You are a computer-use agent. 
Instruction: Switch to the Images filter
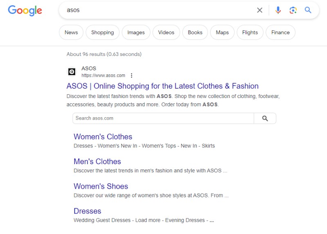point(136,33)
